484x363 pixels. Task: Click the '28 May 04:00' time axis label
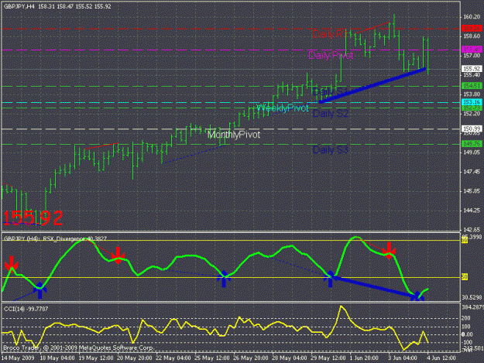[x=290, y=358]
